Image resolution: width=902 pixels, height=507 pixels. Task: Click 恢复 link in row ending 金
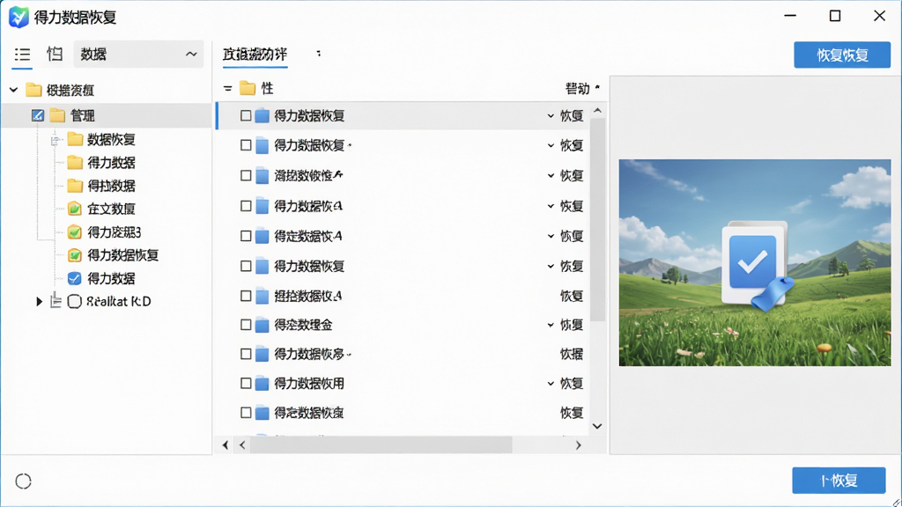click(x=572, y=325)
